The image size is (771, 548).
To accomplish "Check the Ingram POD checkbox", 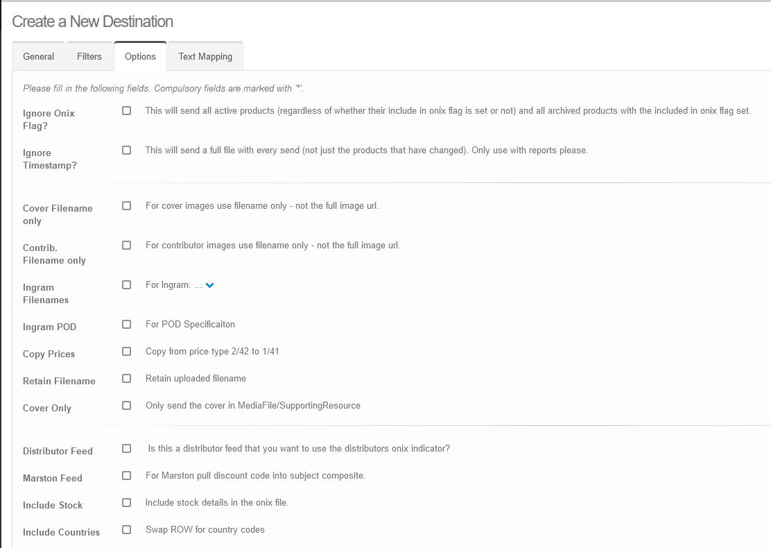I will (126, 324).
